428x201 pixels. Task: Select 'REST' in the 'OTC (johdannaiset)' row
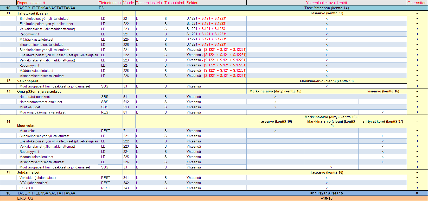pyautogui.click(x=106, y=183)
